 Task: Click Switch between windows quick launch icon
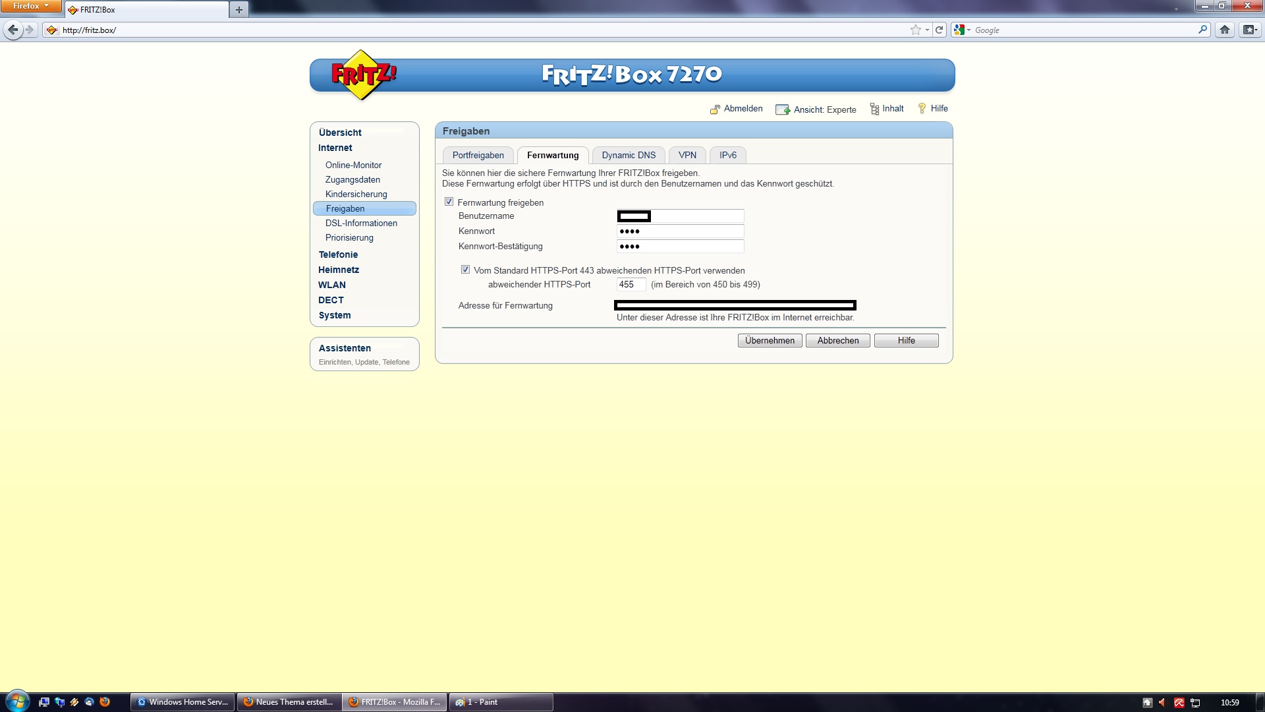tap(59, 702)
